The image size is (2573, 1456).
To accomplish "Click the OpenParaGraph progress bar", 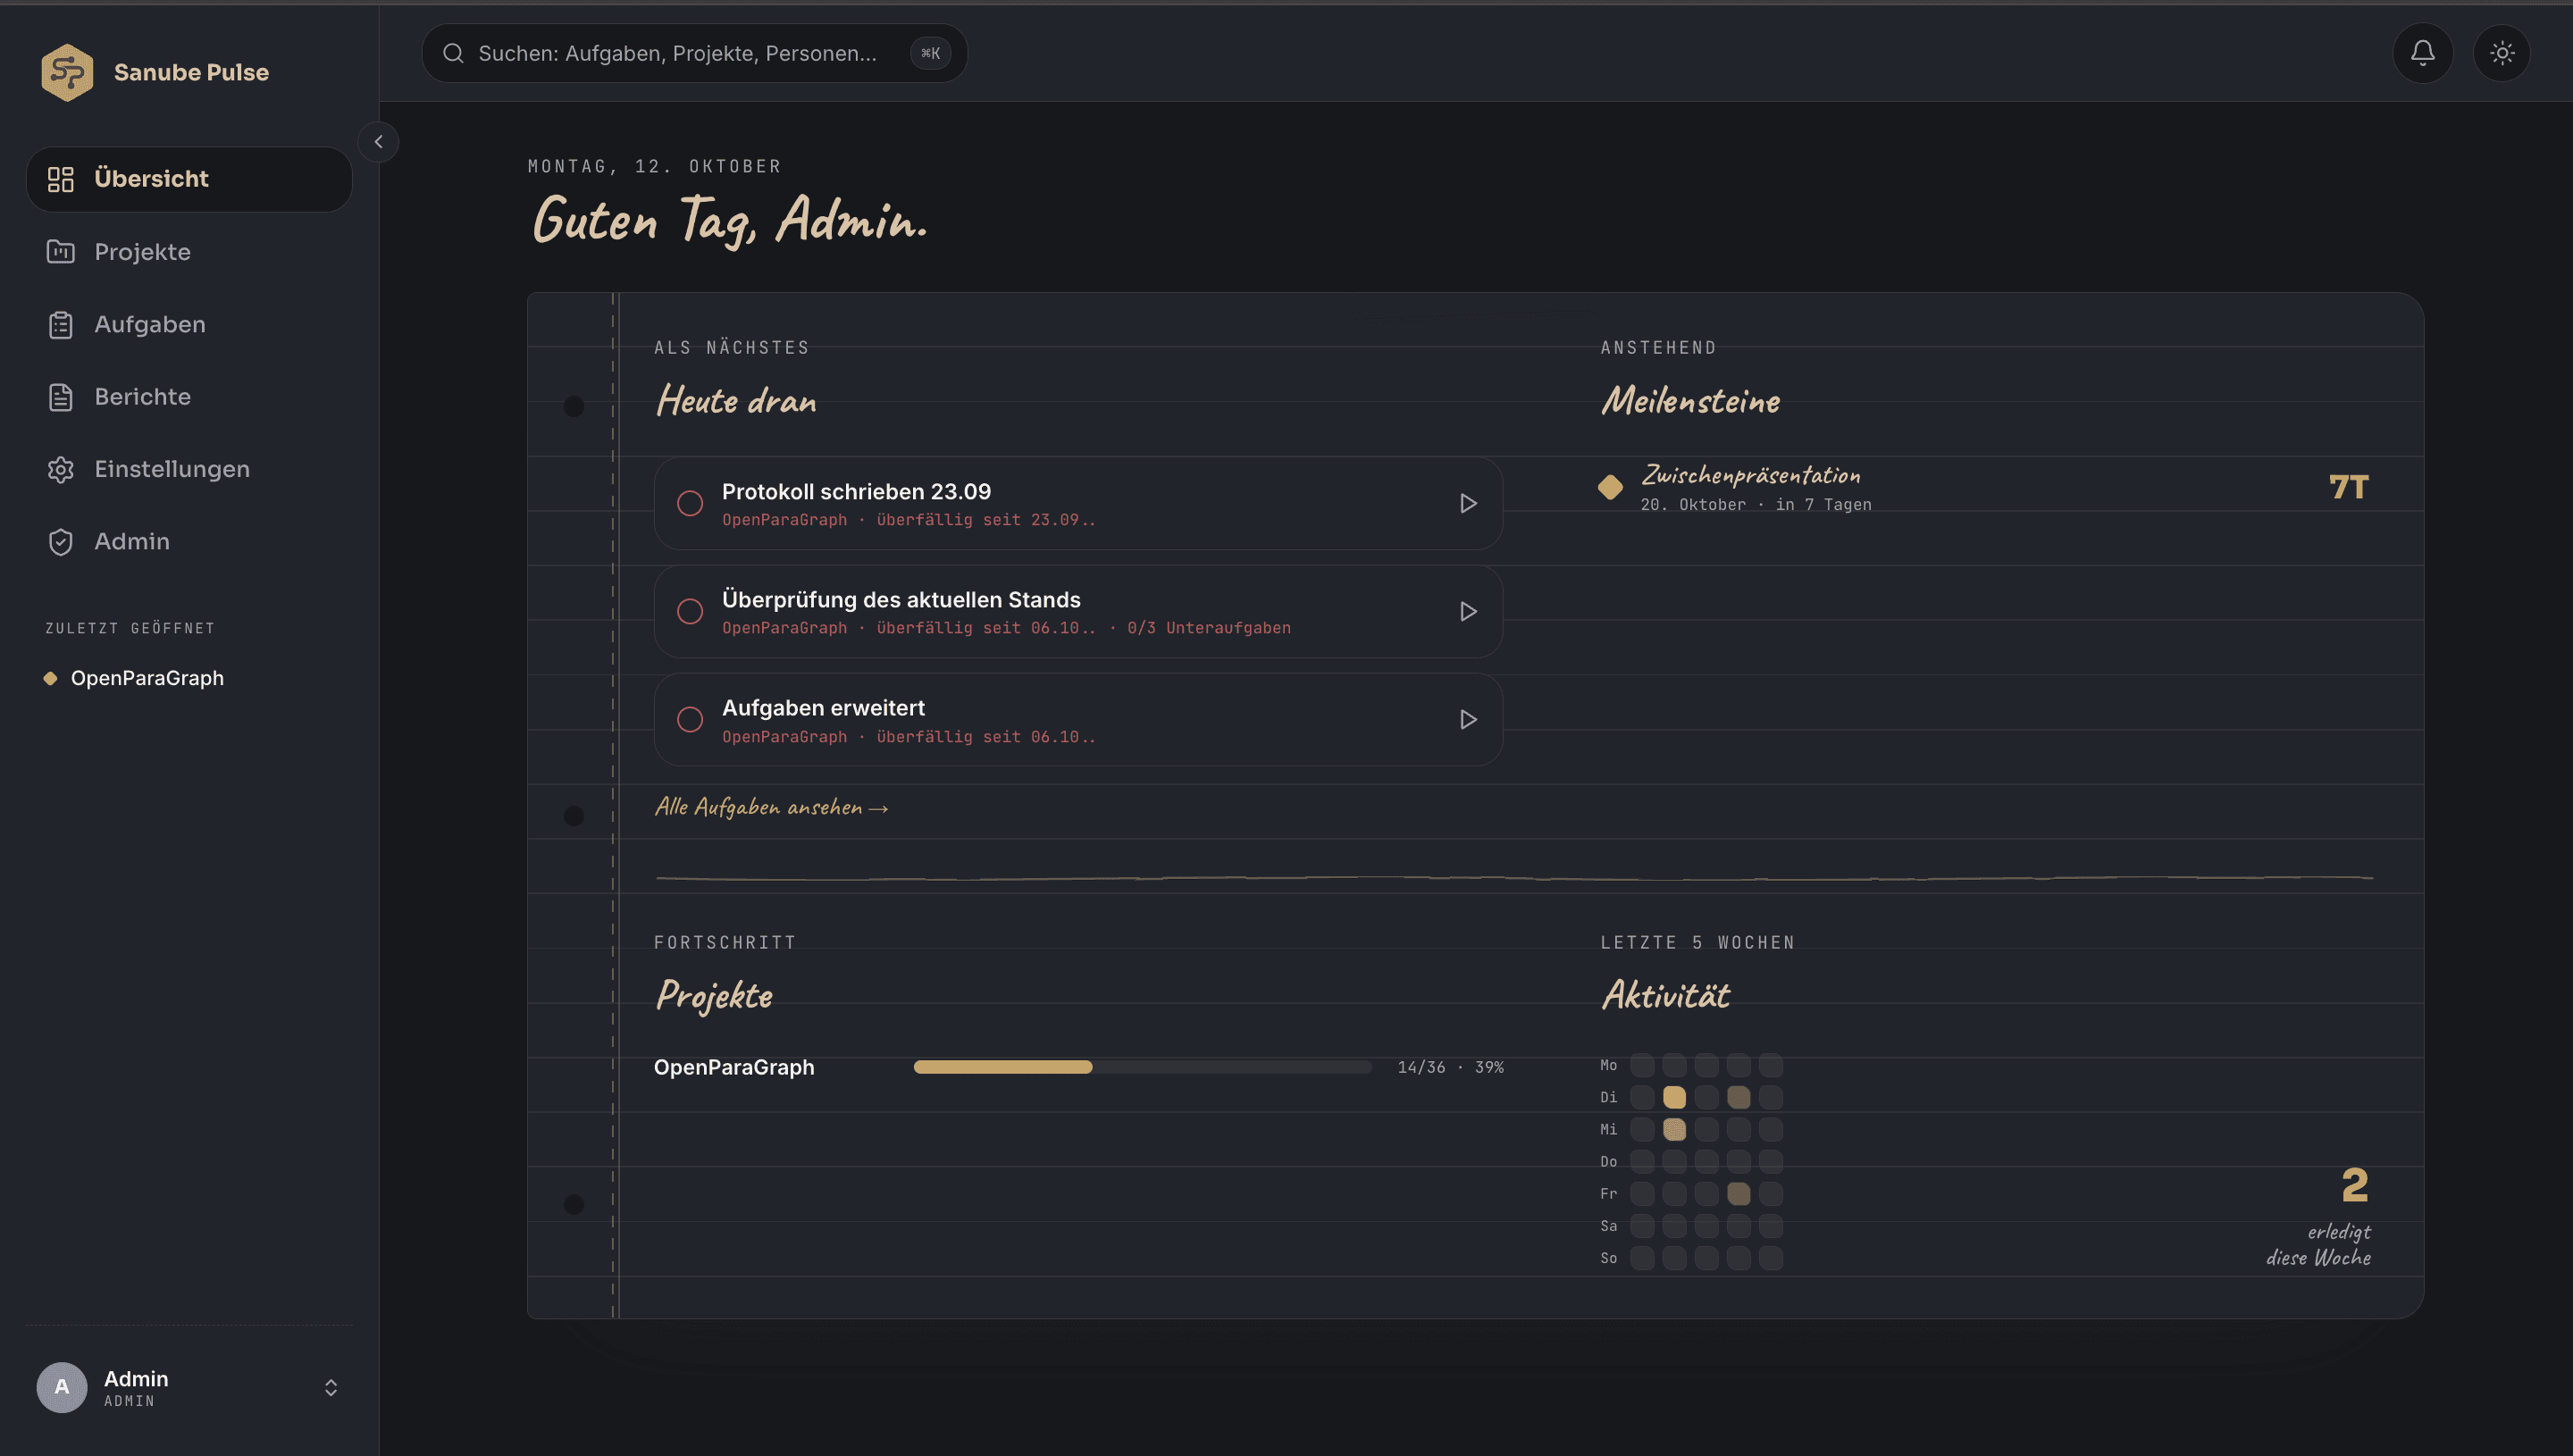I will pyautogui.click(x=1142, y=1067).
